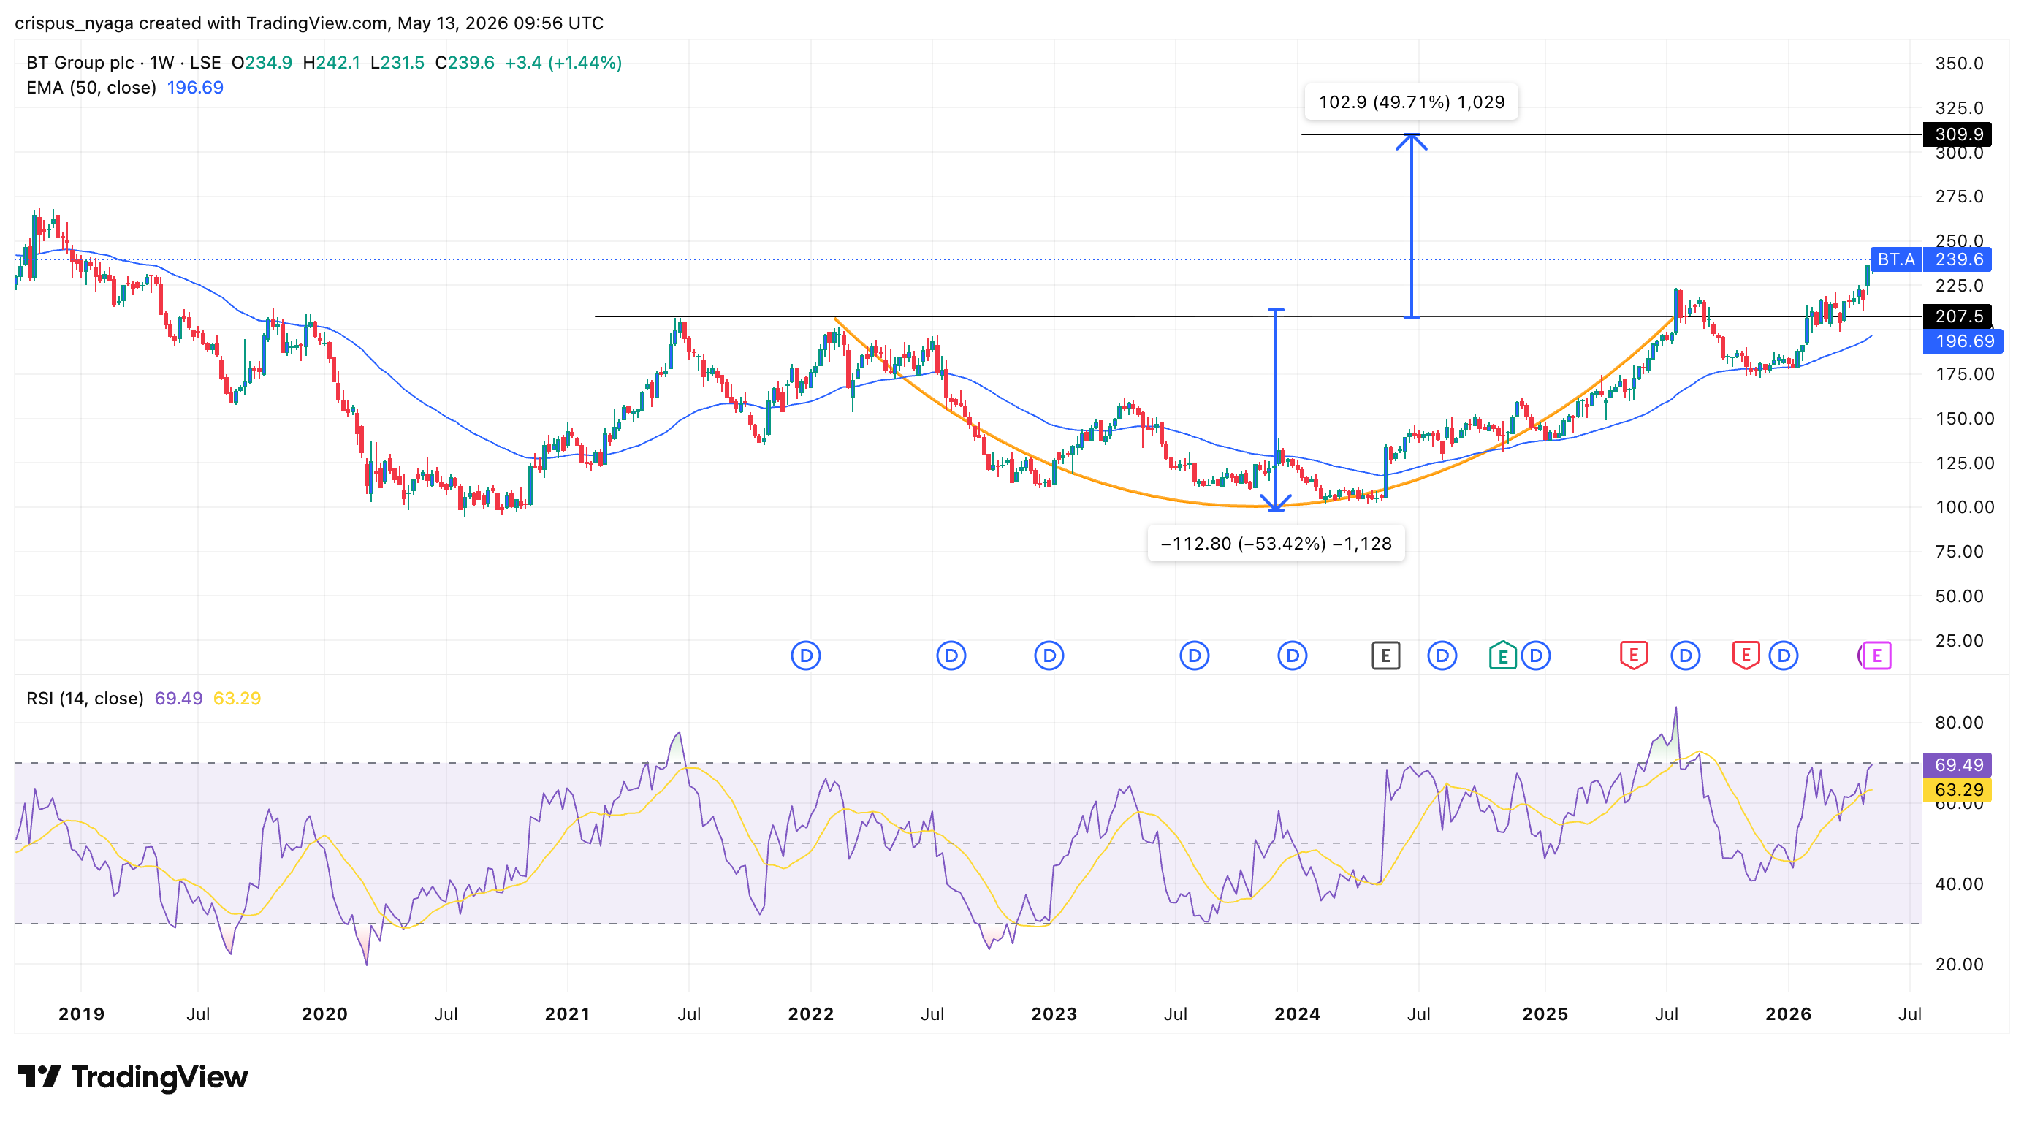2024x1121 pixels.
Task: Open the magenta upcoming earnings E marker
Action: pyautogui.click(x=1877, y=655)
